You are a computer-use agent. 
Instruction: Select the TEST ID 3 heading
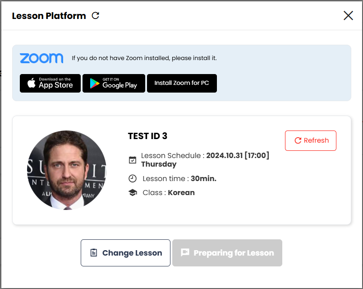click(x=147, y=136)
